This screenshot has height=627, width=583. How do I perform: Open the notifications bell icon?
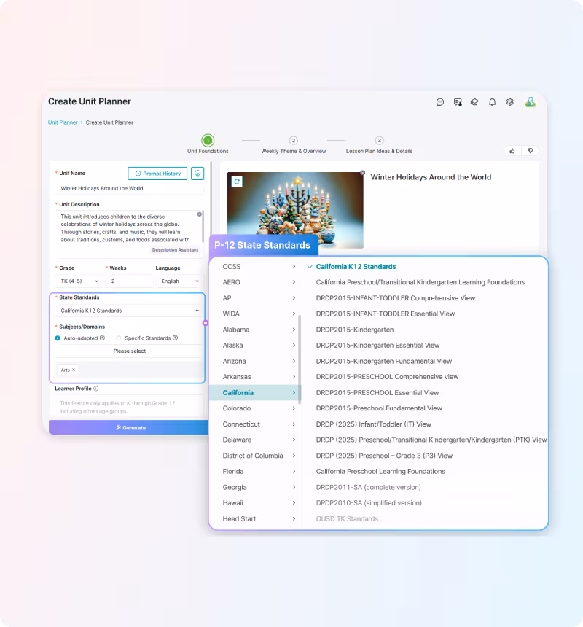493,102
